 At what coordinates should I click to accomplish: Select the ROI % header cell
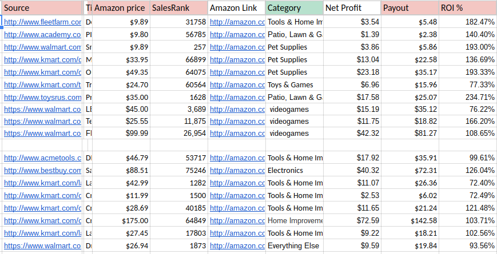coord(467,8)
